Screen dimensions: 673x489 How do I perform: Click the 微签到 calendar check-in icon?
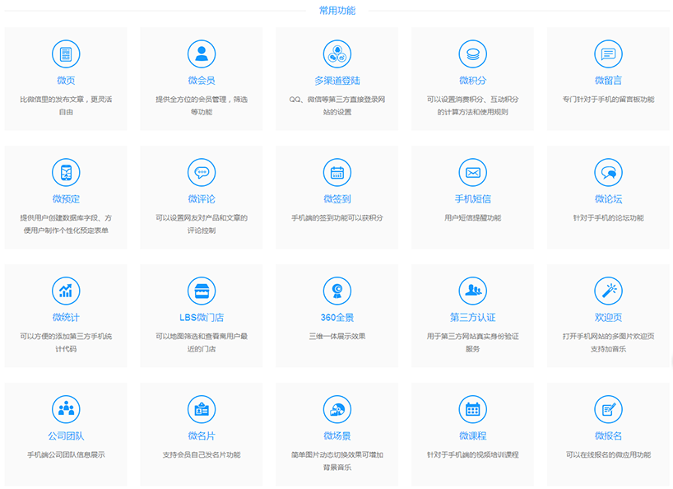click(337, 173)
